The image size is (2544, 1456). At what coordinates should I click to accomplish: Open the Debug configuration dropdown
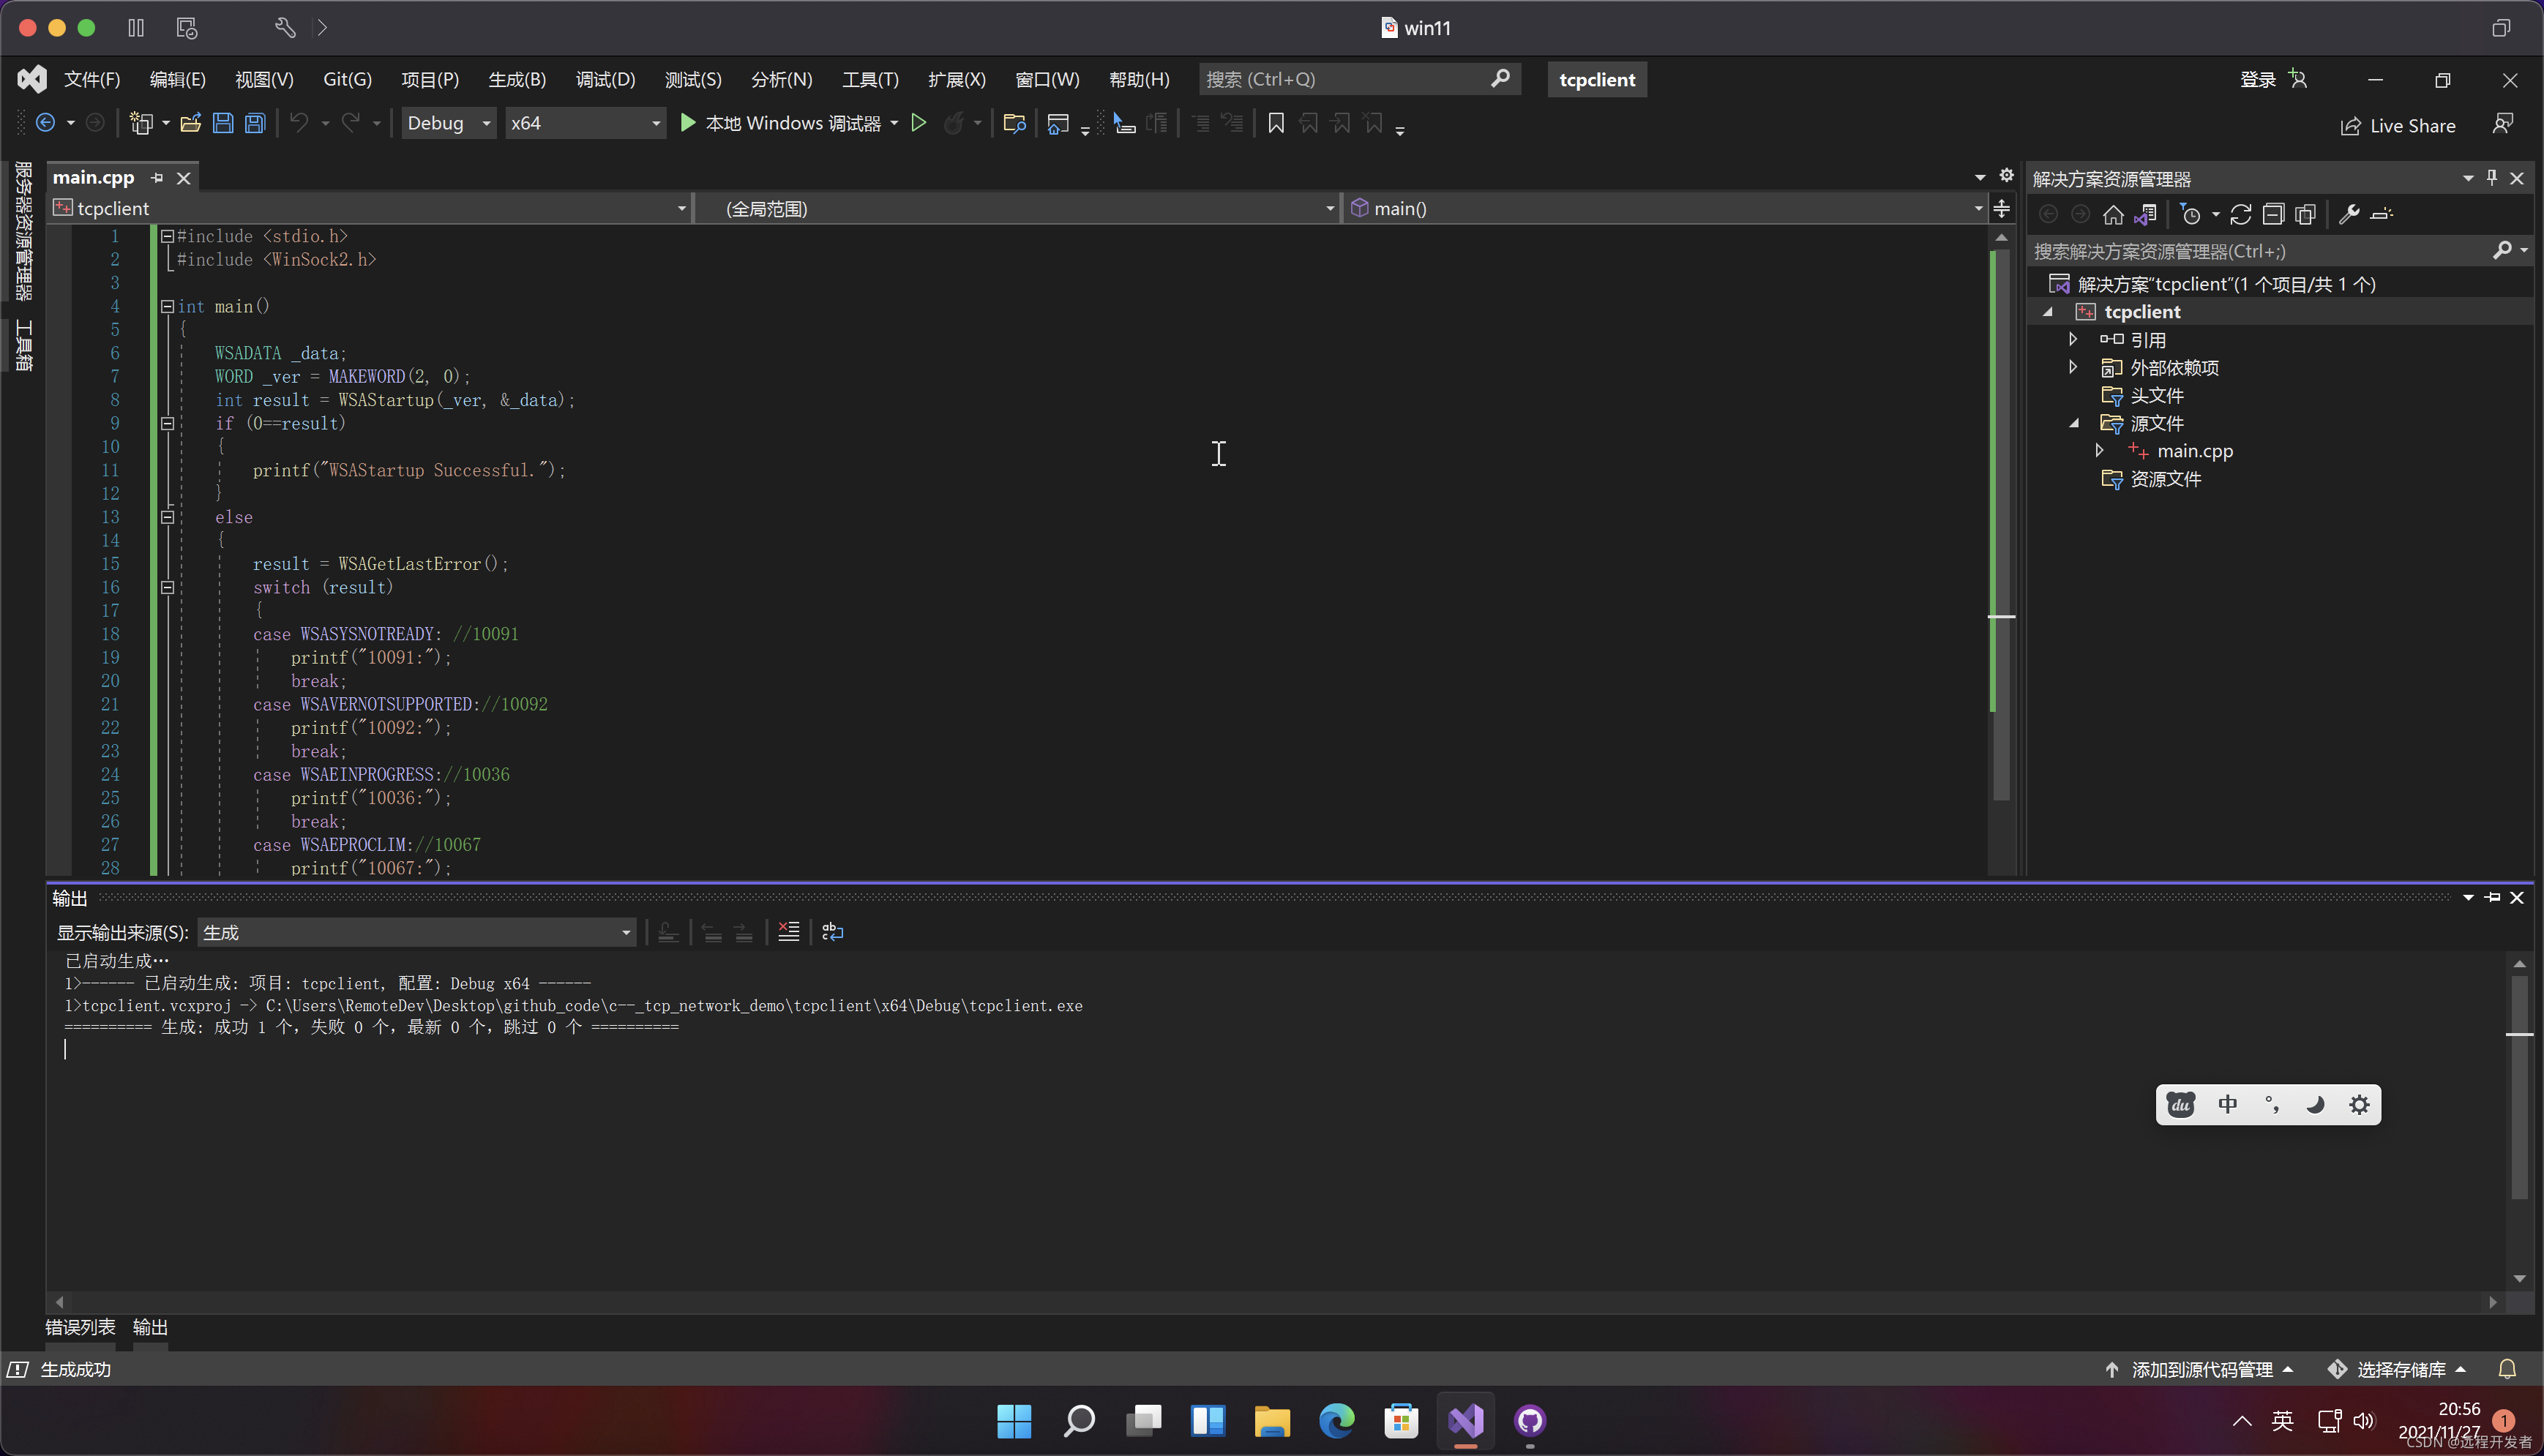coord(448,123)
